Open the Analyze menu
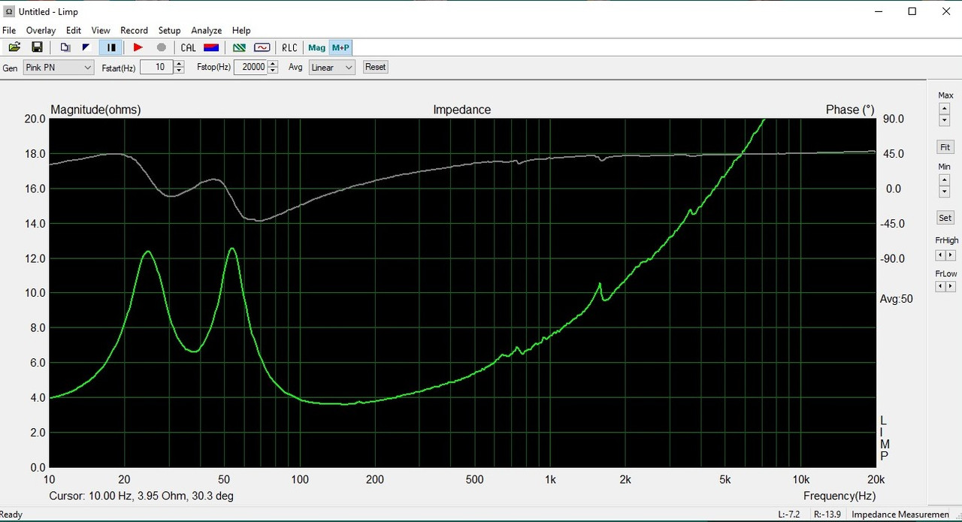The height and width of the screenshot is (522, 962). [206, 31]
